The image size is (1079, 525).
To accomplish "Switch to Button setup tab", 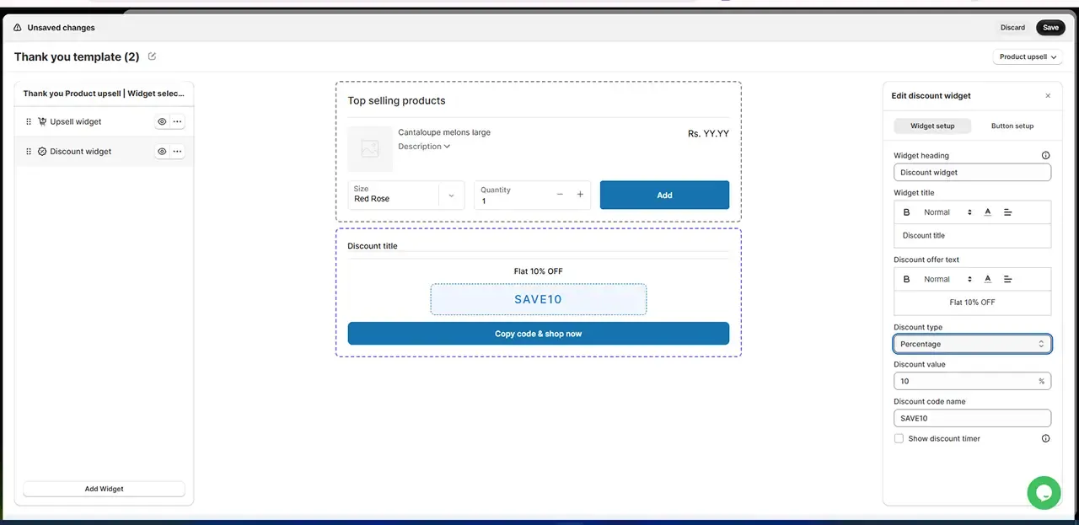I will click(1012, 126).
